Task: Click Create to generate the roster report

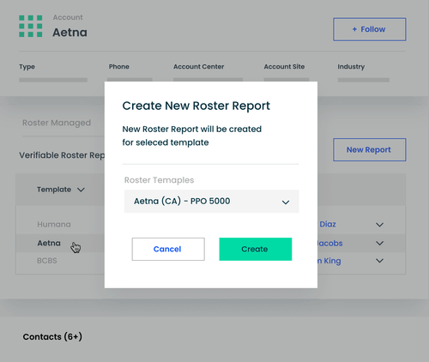Action: click(256, 249)
